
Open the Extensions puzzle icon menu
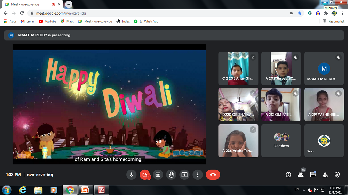click(x=326, y=13)
